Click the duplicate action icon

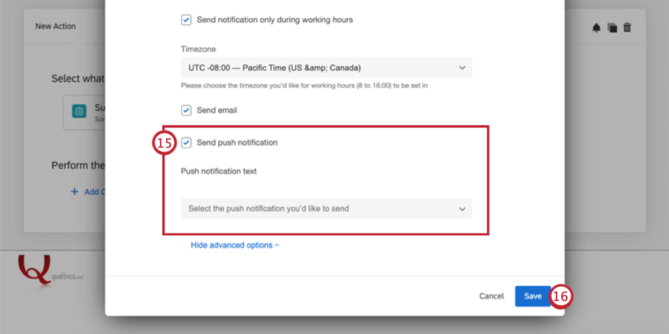612,28
